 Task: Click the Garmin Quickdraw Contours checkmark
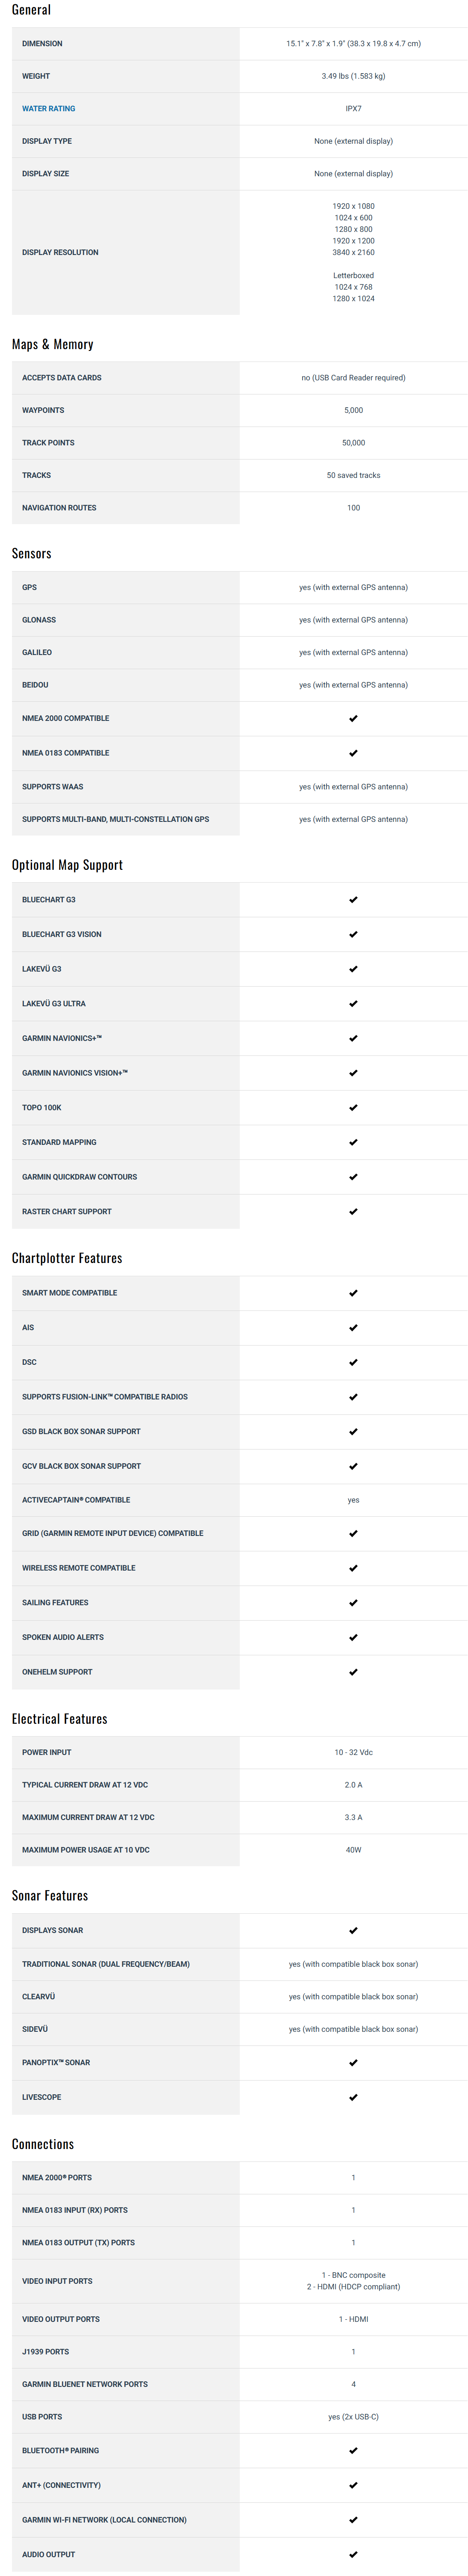point(353,1177)
